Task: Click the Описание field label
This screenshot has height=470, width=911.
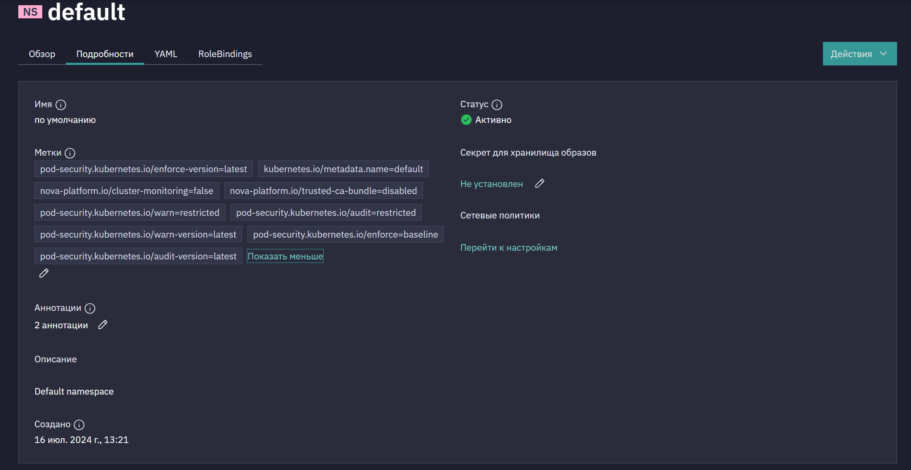Action: point(56,359)
